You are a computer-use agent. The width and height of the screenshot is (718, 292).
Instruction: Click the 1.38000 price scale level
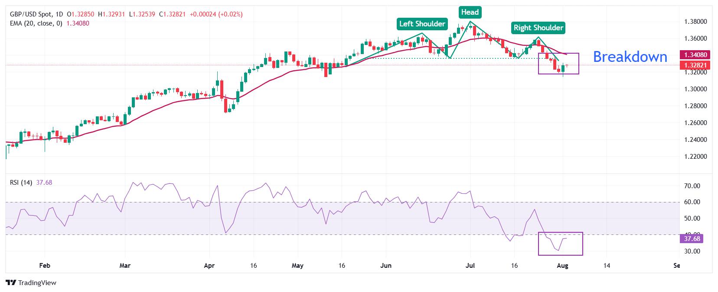click(x=695, y=22)
